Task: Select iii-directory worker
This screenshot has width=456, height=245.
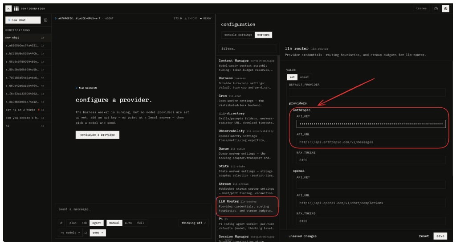Action: coord(247,118)
